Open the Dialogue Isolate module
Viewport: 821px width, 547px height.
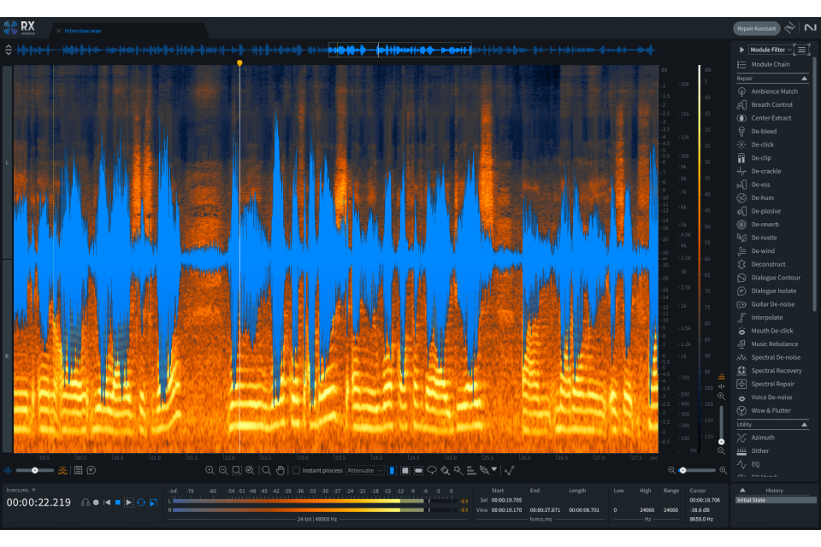[x=772, y=291]
